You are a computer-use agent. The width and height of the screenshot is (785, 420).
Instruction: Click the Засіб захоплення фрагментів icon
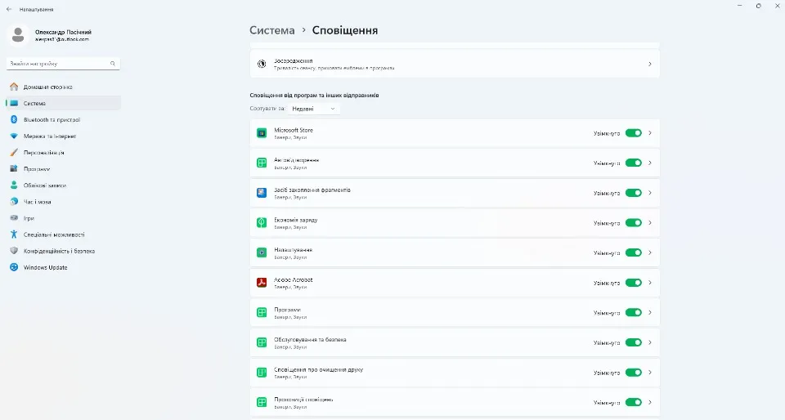click(262, 193)
